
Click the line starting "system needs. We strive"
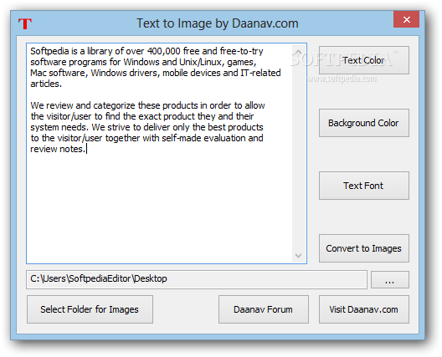coord(146,127)
